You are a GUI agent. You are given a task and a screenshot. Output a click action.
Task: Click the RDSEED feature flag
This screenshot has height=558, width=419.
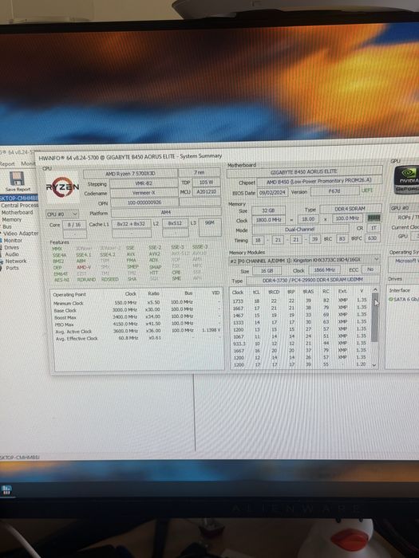[x=109, y=279]
